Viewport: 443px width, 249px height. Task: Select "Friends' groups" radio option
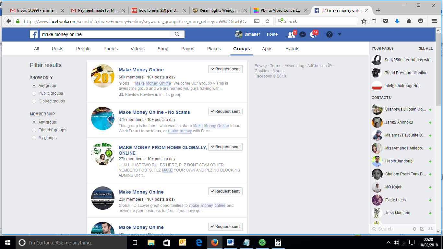34,130
